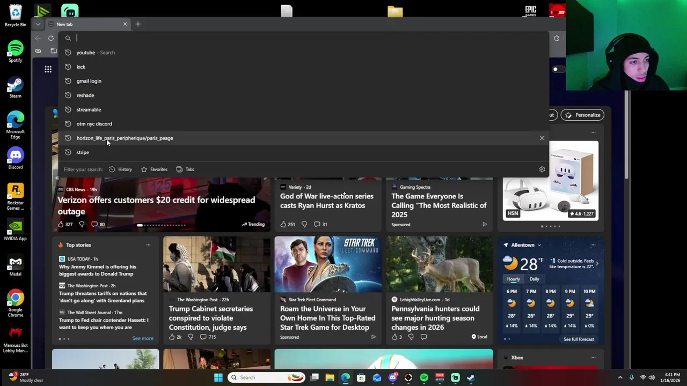The height and width of the screenshot is (386, 687).
Task: Select the New tab browser tab
Action: [87, 24]
